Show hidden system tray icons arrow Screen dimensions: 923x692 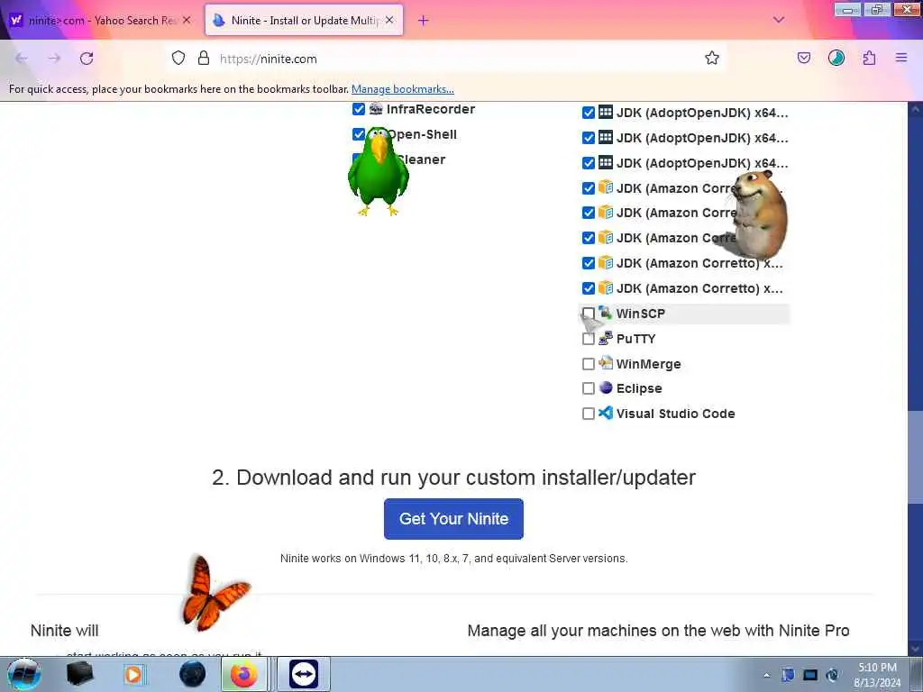(x=766, y=675)
